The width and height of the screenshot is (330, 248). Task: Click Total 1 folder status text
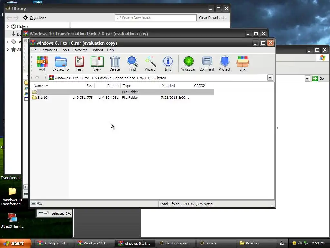pyautogui.click(x=186, y=204)
